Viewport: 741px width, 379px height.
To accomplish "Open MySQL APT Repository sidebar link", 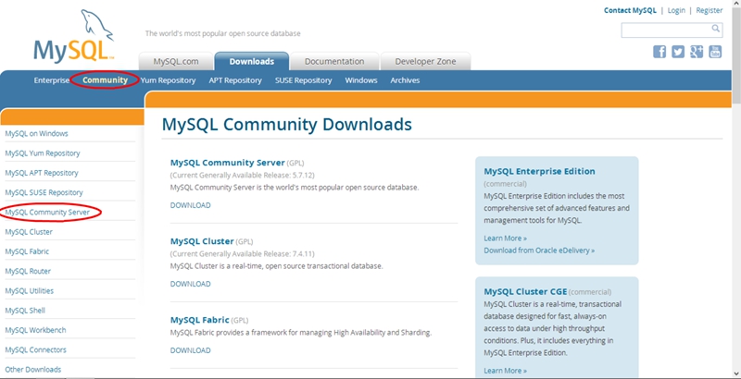I will 42,173.
